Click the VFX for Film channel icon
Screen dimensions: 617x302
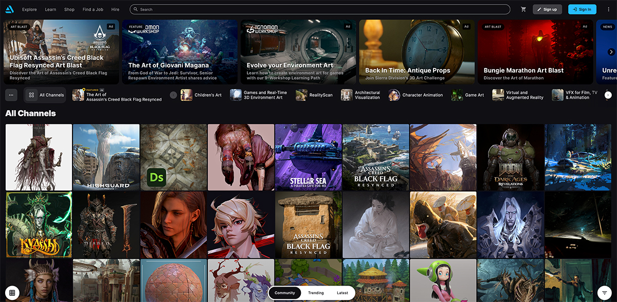click(x=557, y=95)
